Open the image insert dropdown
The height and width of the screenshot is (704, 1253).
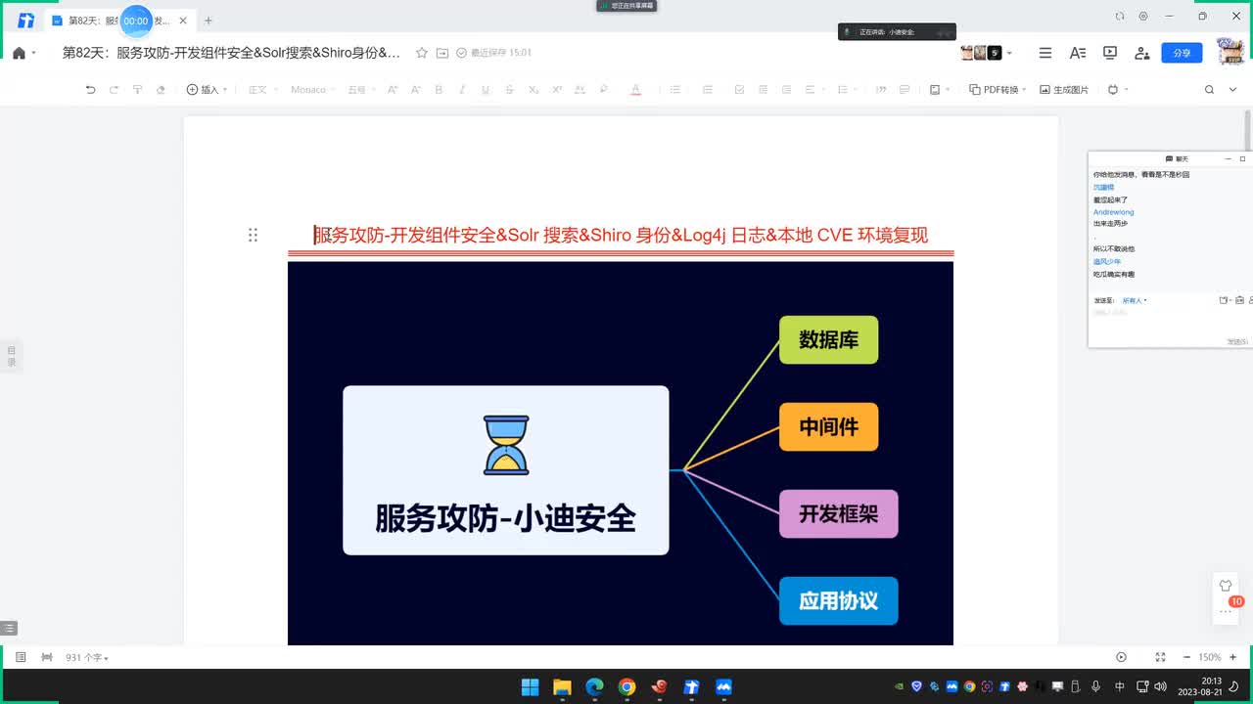pyautogui.click(x=938, y=89)
